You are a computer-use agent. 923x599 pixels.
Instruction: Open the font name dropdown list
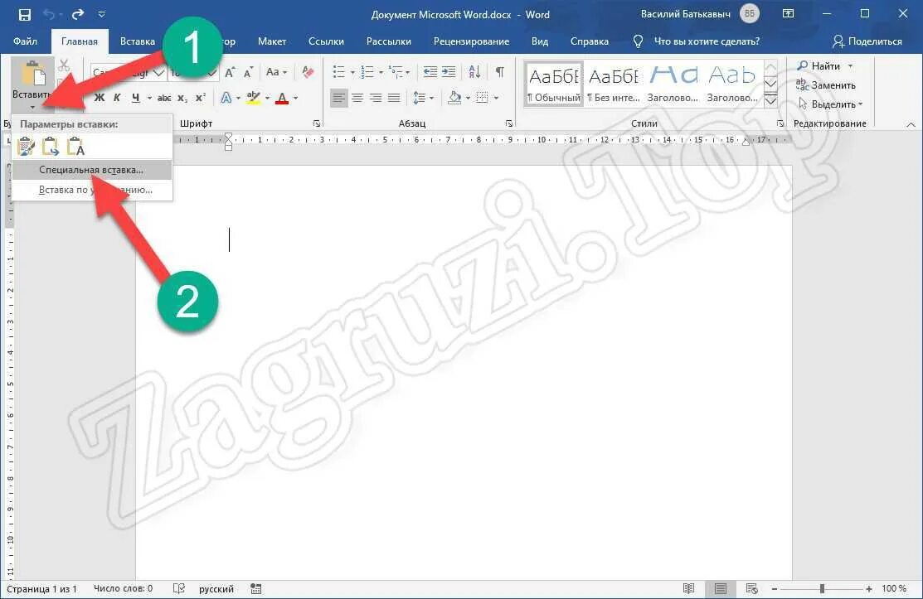[158, 73]
